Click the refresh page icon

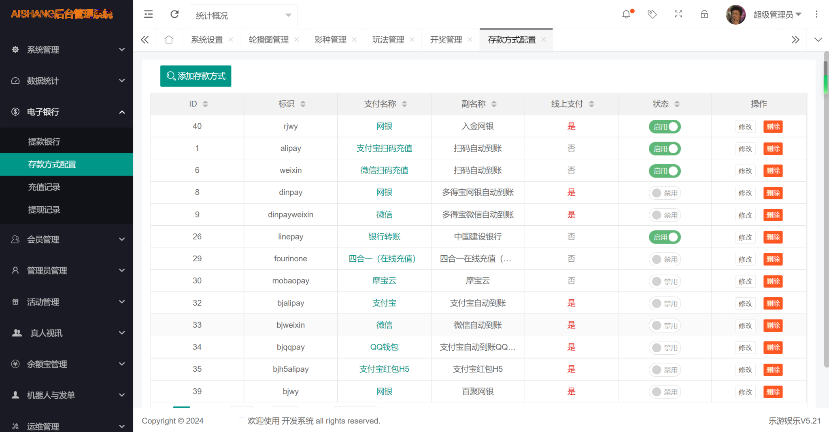(x=174, y=15)
